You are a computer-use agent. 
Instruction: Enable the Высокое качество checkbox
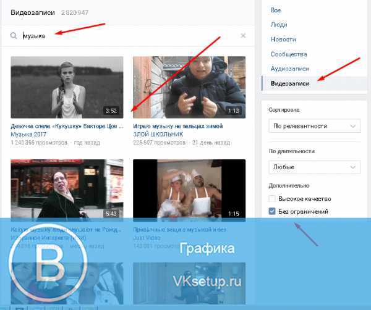272,199
